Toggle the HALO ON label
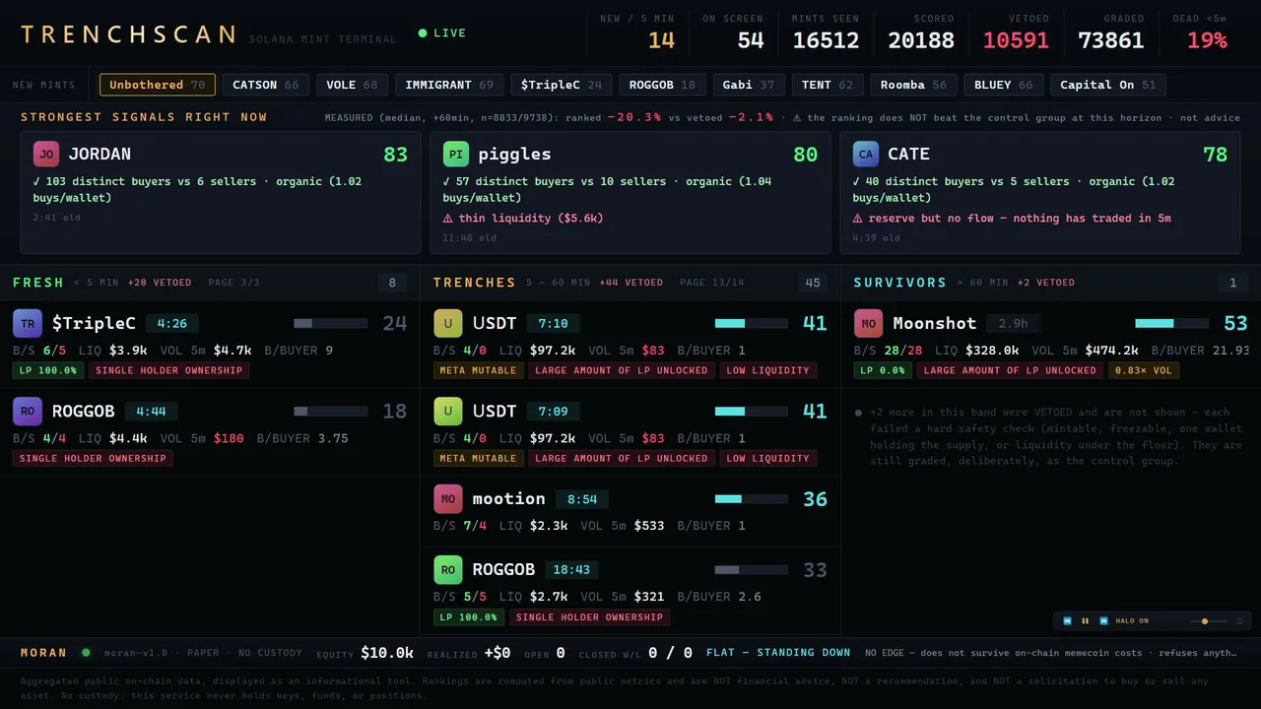 tap(1132, 621)
